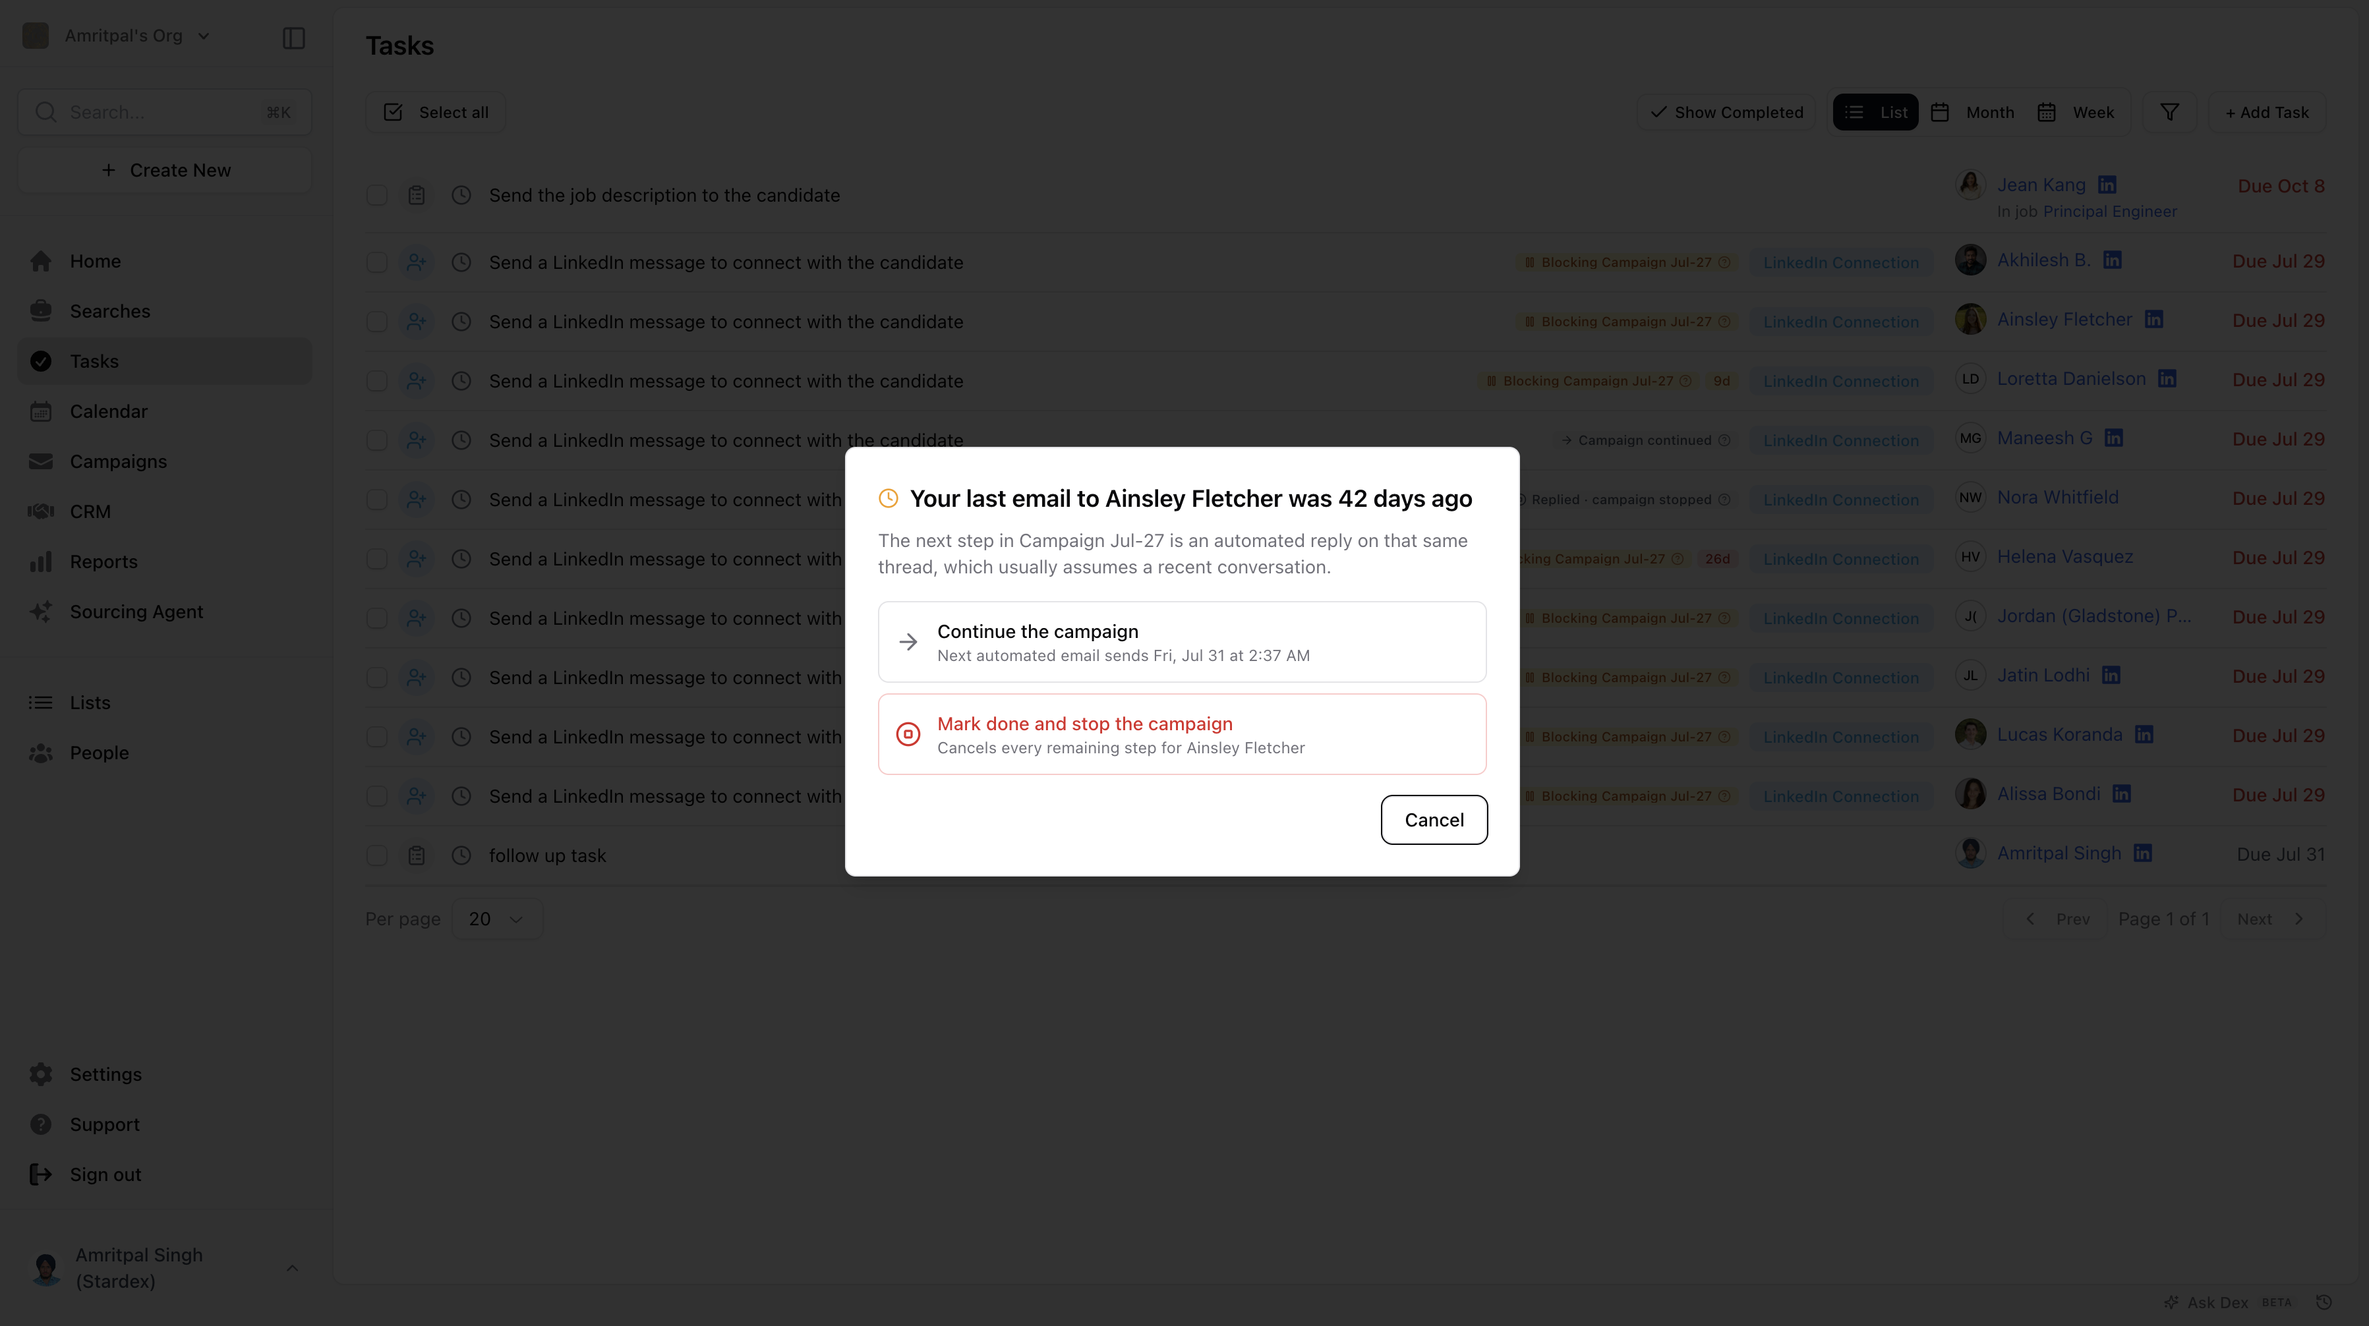Click the Home house icon
Viewport: 2369px width, 1326px height.
(x=40, y=261)
